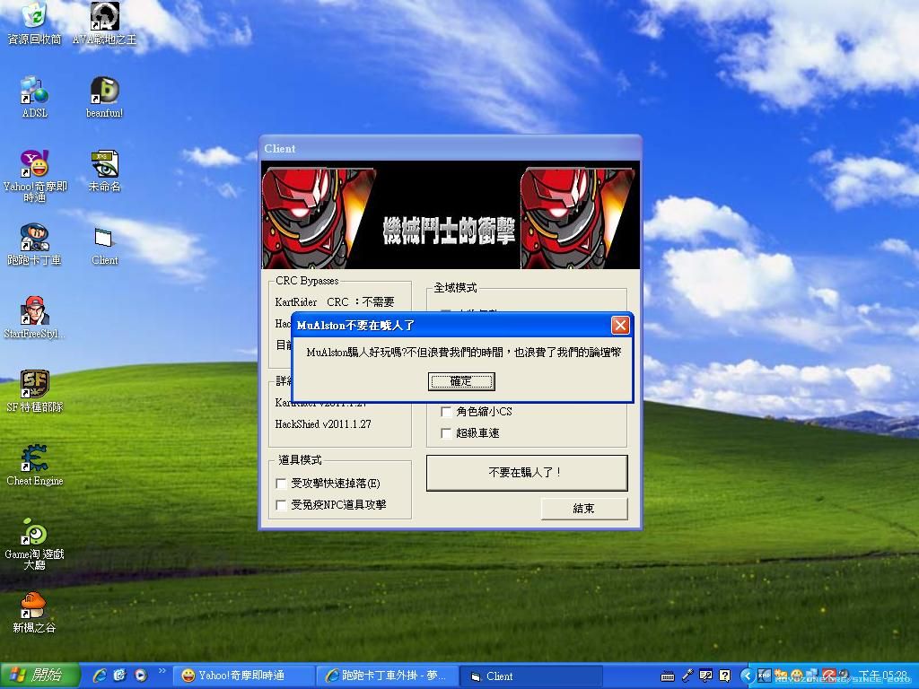Screen dimensions: 919x689
Task: Open the SF 特種部隊 game icon
Action: coord(34,385)
